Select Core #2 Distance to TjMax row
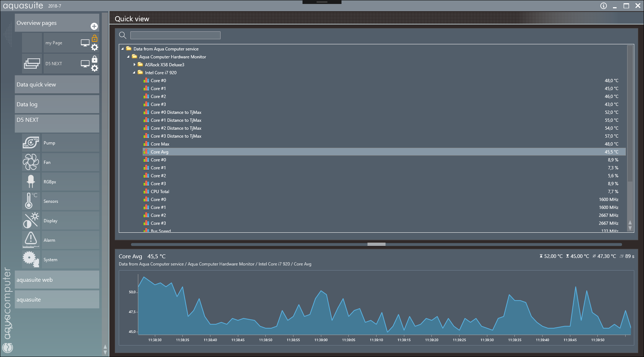 click(x=384, y=128)
